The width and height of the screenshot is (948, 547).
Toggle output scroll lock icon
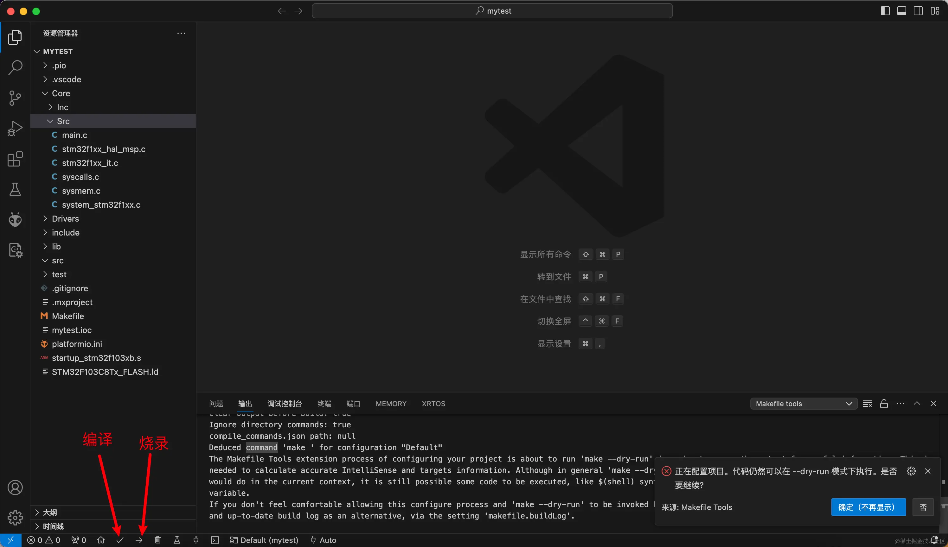pyautogui.click(x=884, y=404)
